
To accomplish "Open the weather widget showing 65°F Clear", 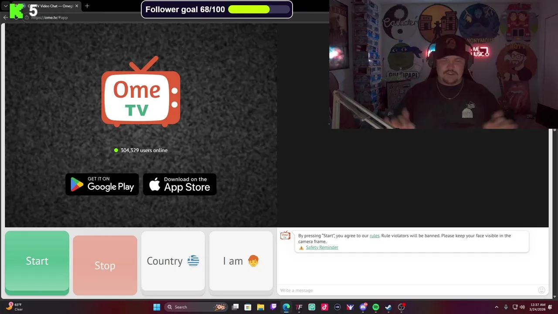I will click(x=14, y=307).
